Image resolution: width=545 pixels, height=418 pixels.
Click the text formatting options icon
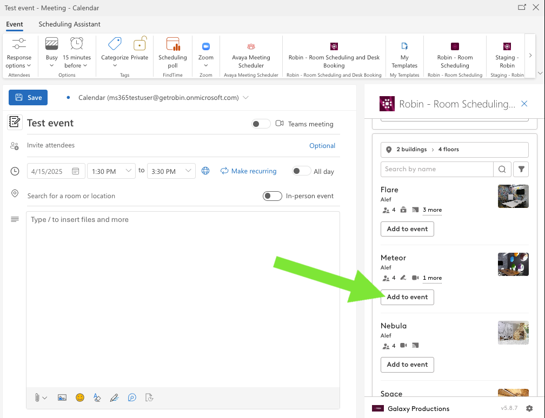pos(97,397)
